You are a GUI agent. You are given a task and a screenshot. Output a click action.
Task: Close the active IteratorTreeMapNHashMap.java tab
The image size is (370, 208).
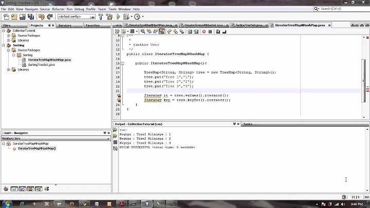click(329, 25)
